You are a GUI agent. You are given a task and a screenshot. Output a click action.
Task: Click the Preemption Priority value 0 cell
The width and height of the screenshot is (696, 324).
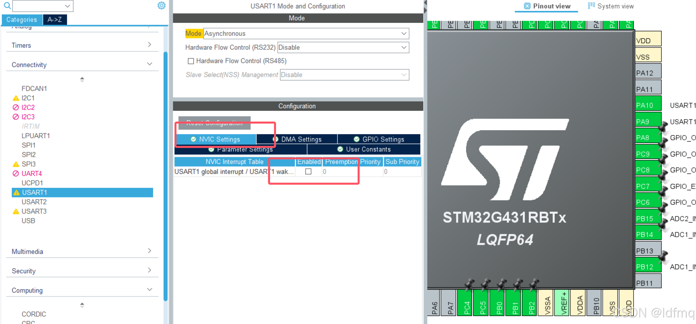[x=352, y=172]
